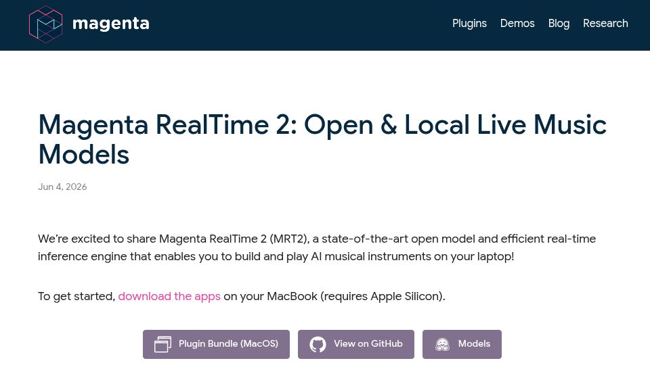The width and height of the screenshot is (650, 365).
Task: Click the magenta wordmark in header
Action: 110,24
